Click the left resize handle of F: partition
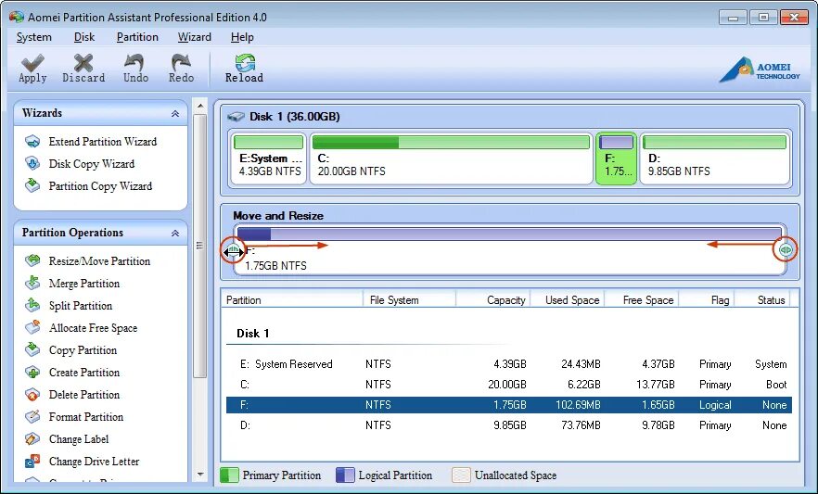 233,250
